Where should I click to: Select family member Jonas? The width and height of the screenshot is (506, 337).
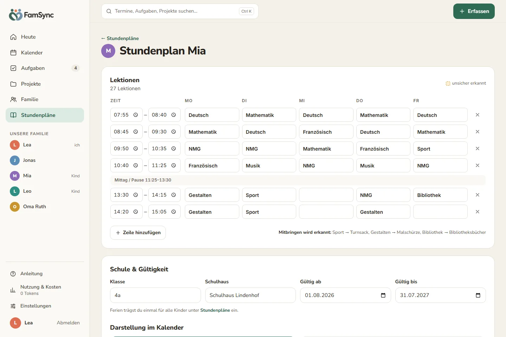click(45, 160)
